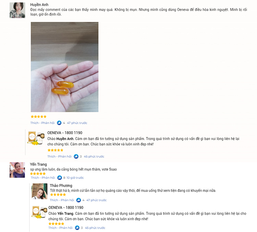
Task: Click the like icon on OENEVA's reply to Yến Trang
Action: (x=77, y=228)
